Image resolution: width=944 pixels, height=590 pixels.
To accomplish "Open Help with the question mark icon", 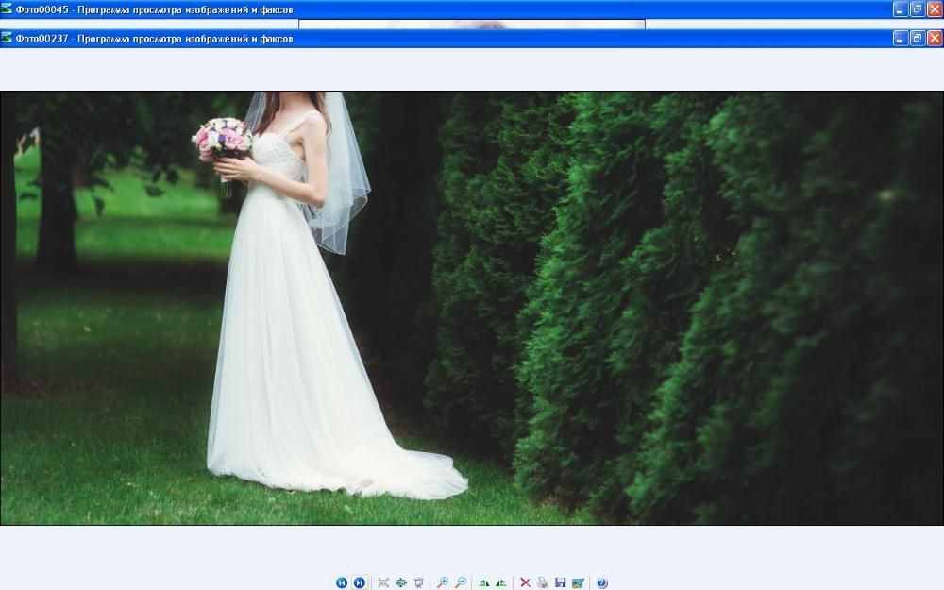I will coord(601,582).
